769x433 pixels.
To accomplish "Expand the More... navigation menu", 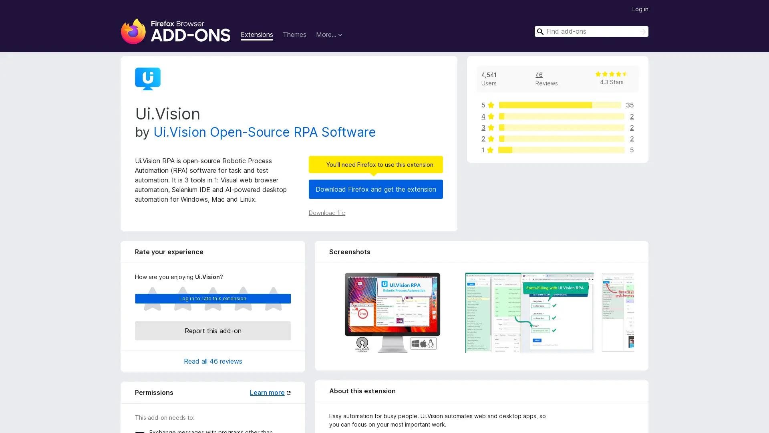I will pyautogui.click(x=329, y=35).
